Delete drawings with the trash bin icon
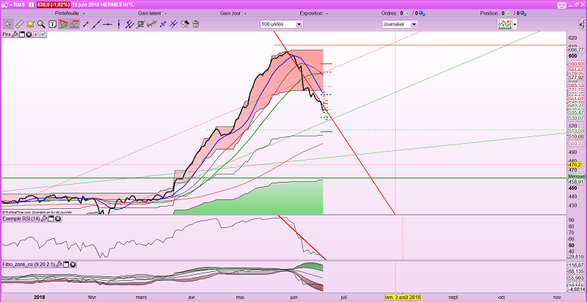587x302 pixels. click(x=196, y=24)
